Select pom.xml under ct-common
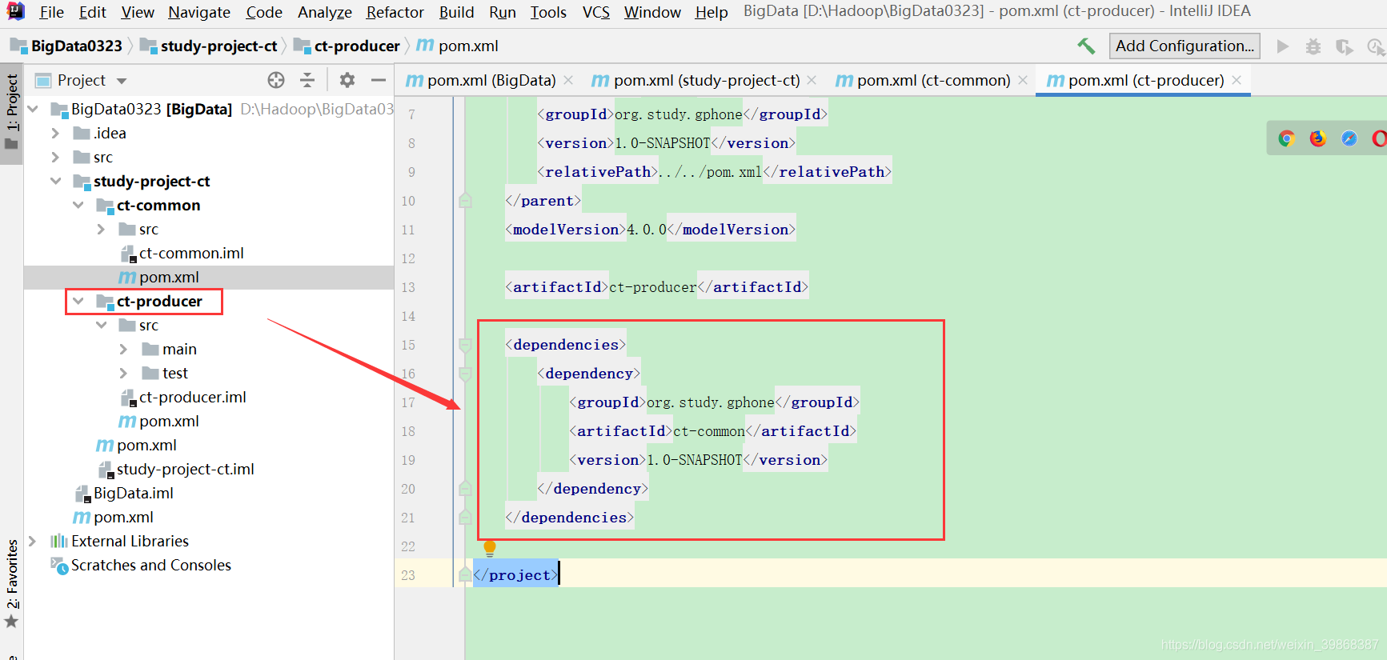Viewport: 1387px width, 660px height. (x=159, y=277)
